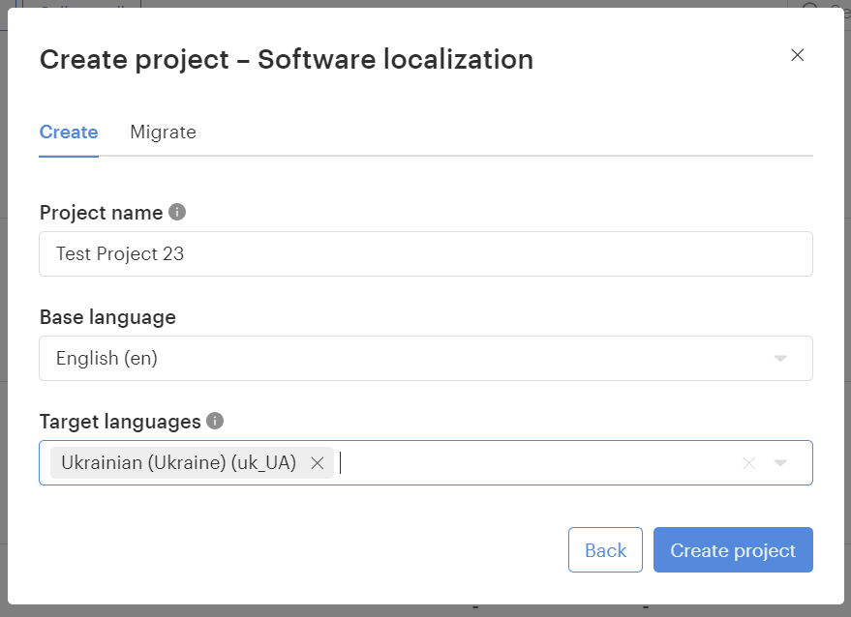Click the Project name info icon
This screenshot has height=617, width=851.
click(177, 212)
